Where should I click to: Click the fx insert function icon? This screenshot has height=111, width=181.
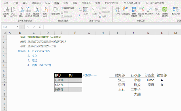40,27
